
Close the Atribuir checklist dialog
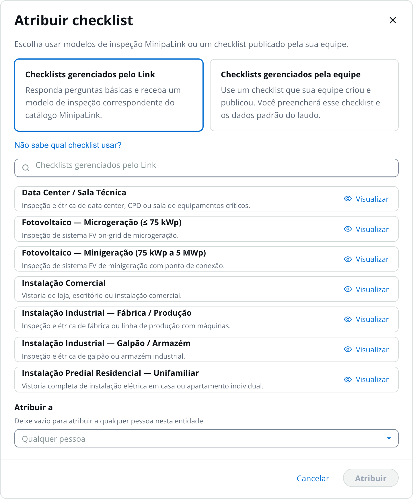coord(393,20)
